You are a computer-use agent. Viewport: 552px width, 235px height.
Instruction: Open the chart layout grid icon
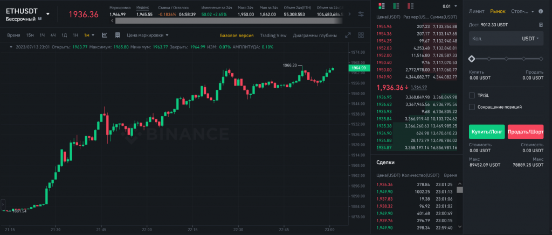(x=361, y=35)
